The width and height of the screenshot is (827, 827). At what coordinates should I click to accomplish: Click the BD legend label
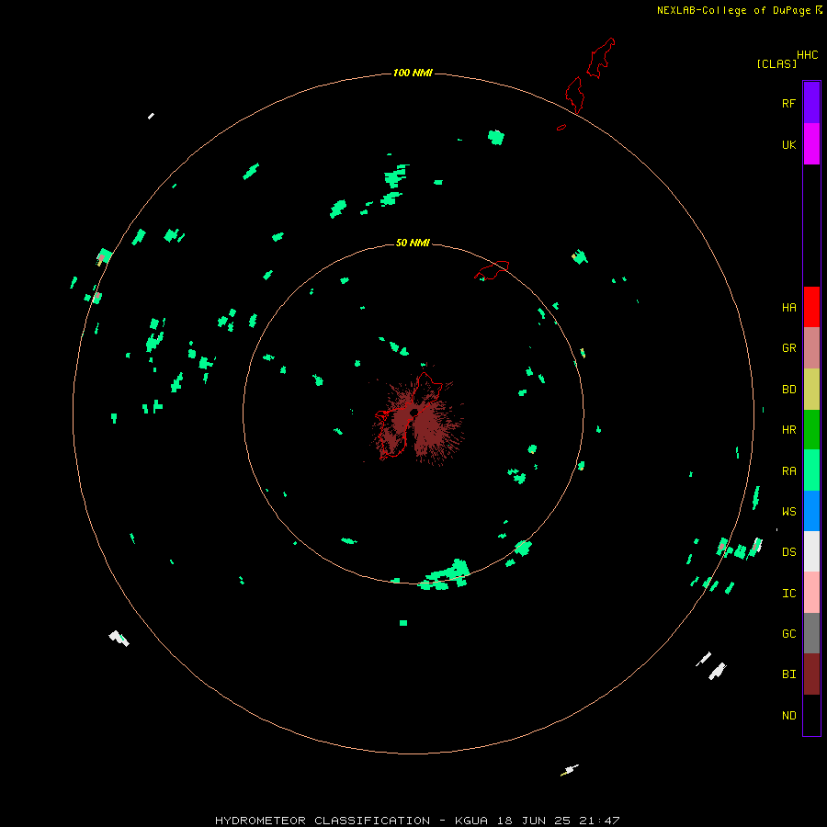click(x=788, y=390)
